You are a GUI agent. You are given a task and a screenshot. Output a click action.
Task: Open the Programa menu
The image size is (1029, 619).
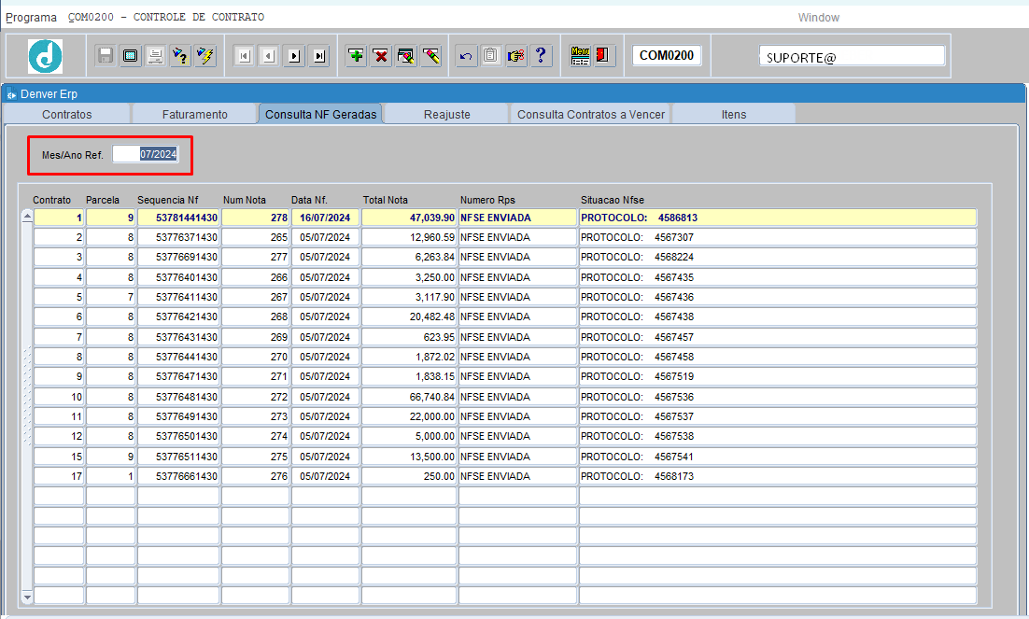31,18
